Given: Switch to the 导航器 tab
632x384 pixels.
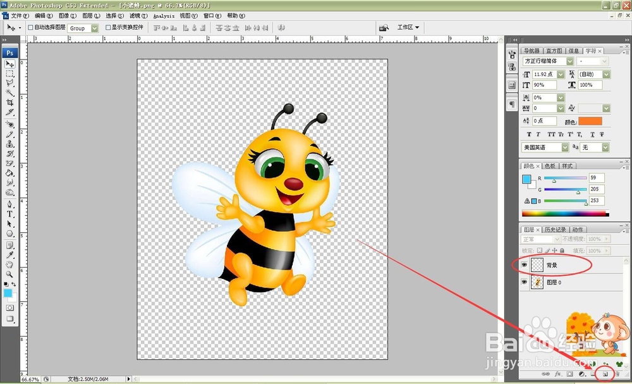Looking at the screenshot, I should pos(532,51).
